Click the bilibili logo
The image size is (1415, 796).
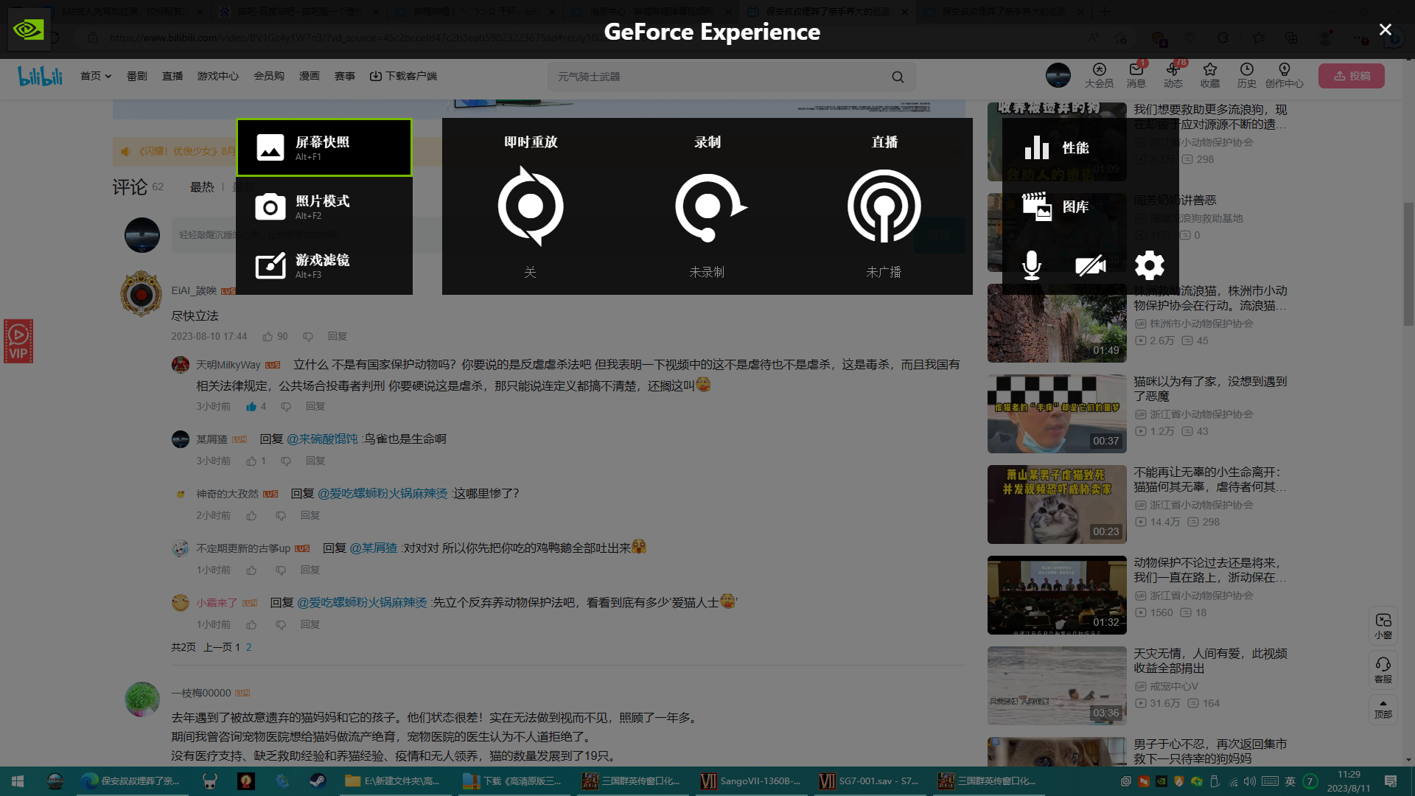coord(41,76)
